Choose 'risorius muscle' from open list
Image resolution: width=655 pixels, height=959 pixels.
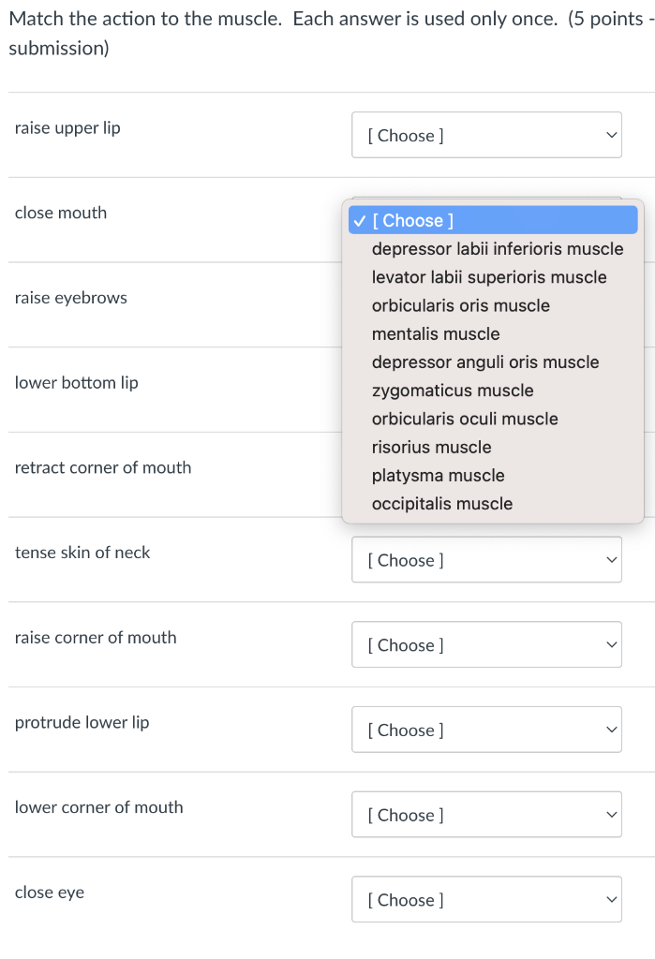tap(431, 448)
